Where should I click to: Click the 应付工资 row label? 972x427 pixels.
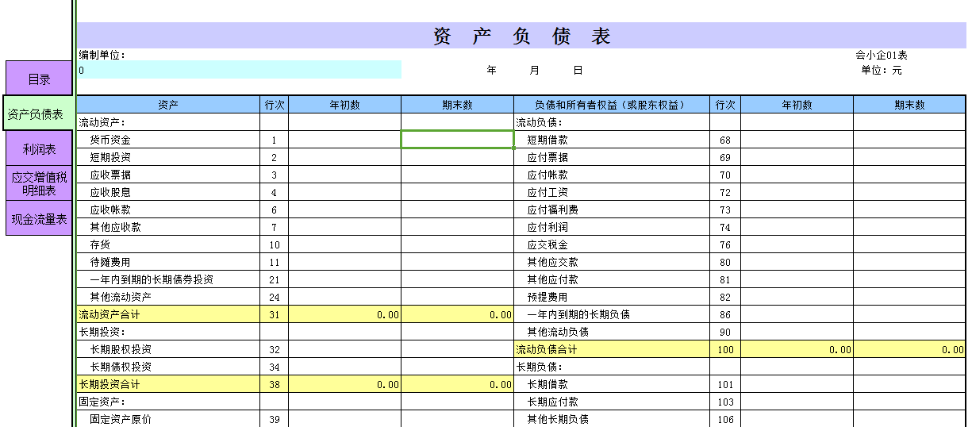point(547,192)
